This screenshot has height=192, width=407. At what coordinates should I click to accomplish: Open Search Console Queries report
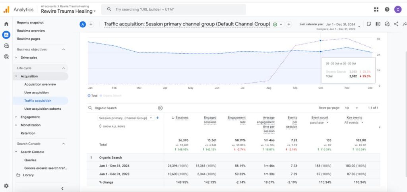click(30, 160)
